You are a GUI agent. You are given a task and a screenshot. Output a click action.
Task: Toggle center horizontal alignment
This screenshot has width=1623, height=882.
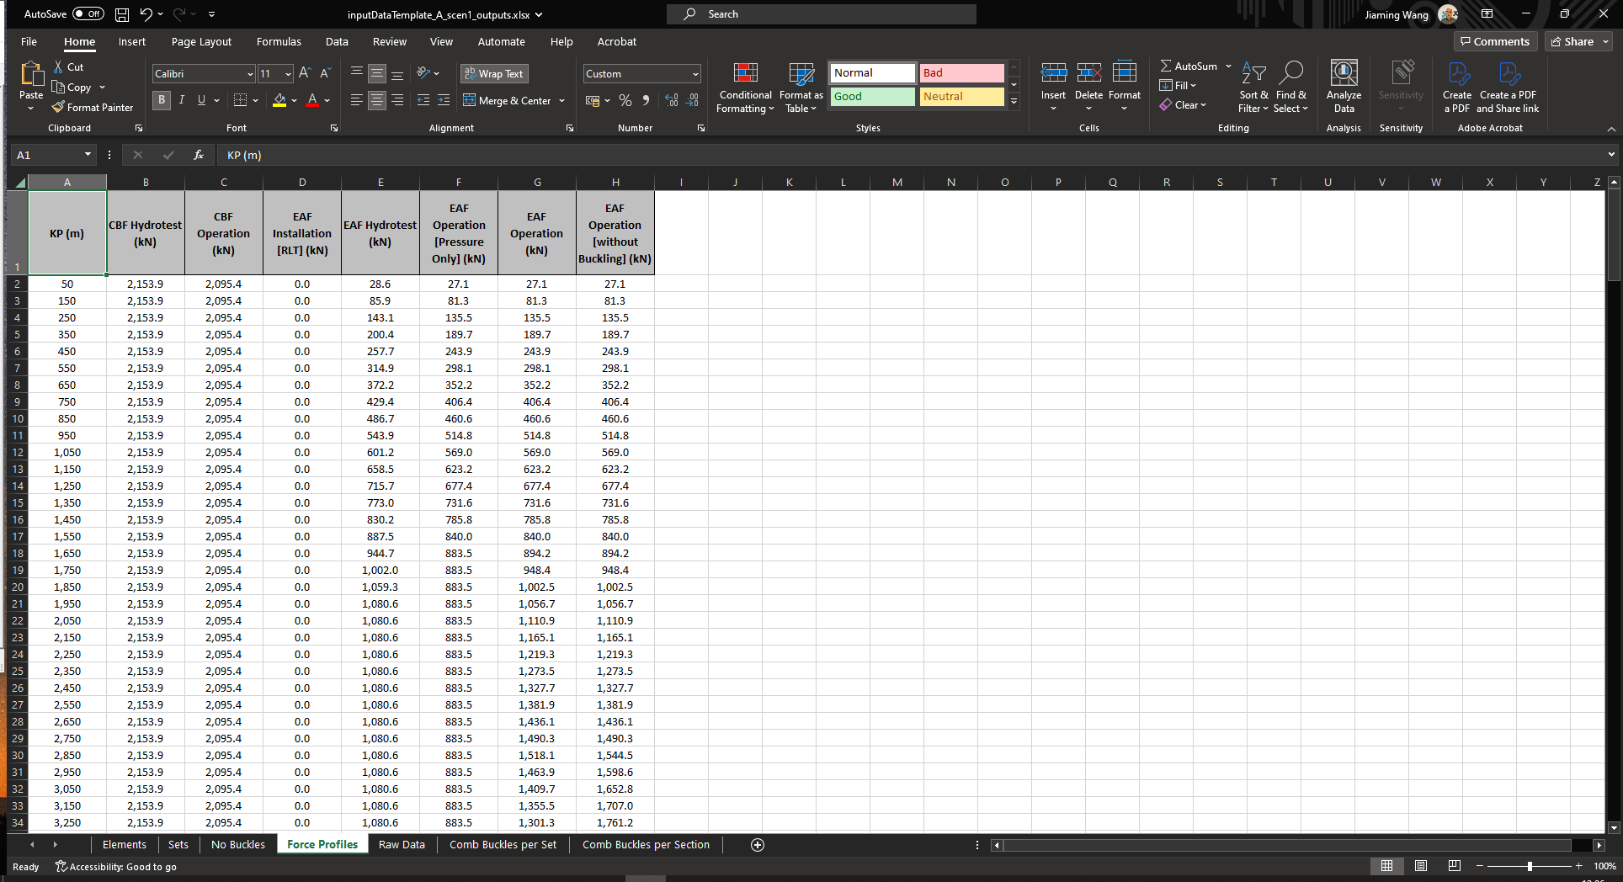coord(377,100)
